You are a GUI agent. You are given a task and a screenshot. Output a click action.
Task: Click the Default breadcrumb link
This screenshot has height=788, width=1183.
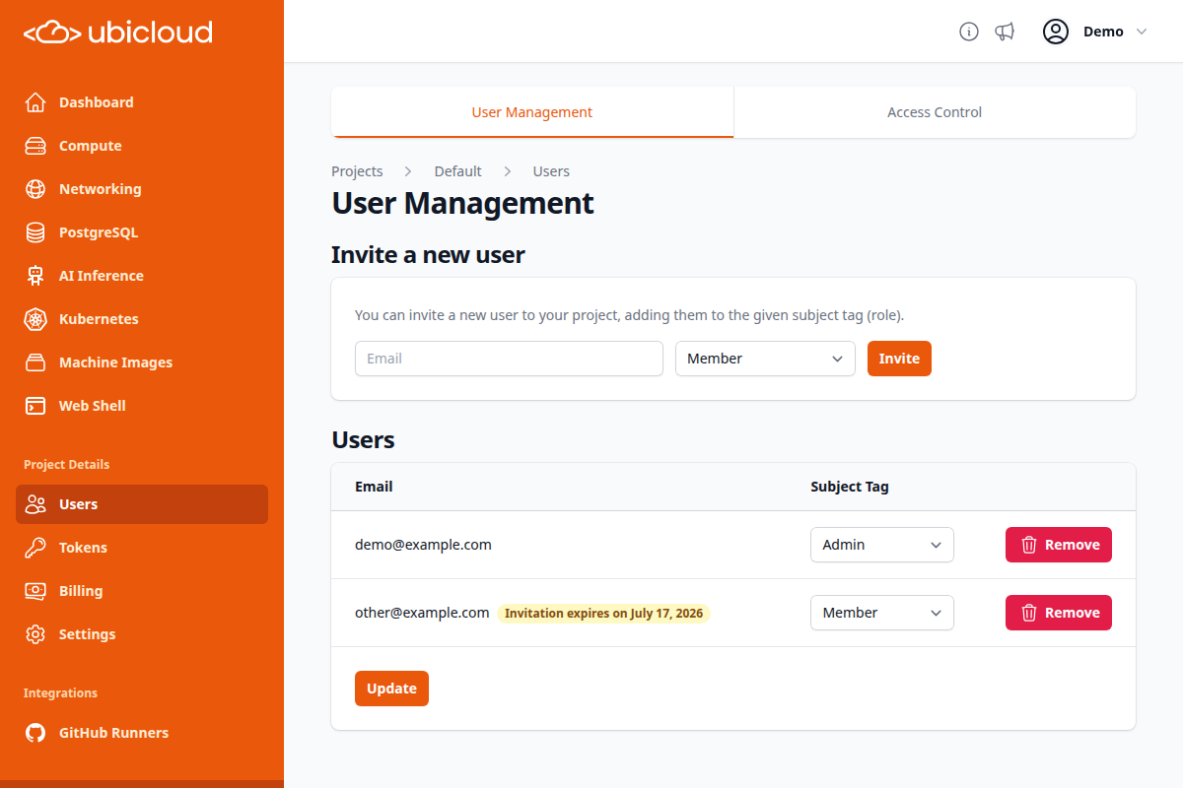tap(458, 171)
